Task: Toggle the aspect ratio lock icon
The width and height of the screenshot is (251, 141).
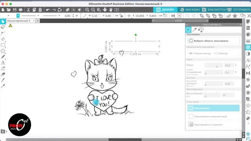Action: pos(121,16)
